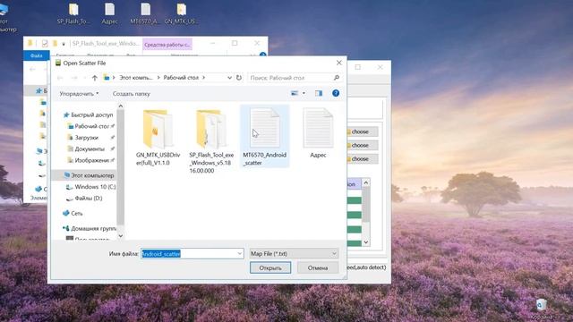Click the Forward navigation arrow
The height and width of the screenshot is (322, 573).
coord(74,78)
